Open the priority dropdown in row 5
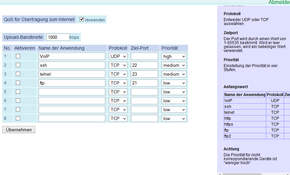This screenshot has height=175, width=290. coord(174,92)
